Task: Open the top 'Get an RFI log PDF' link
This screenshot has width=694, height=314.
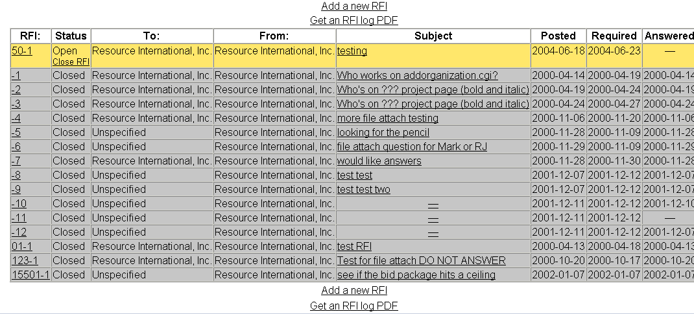Action: point(354,20)
